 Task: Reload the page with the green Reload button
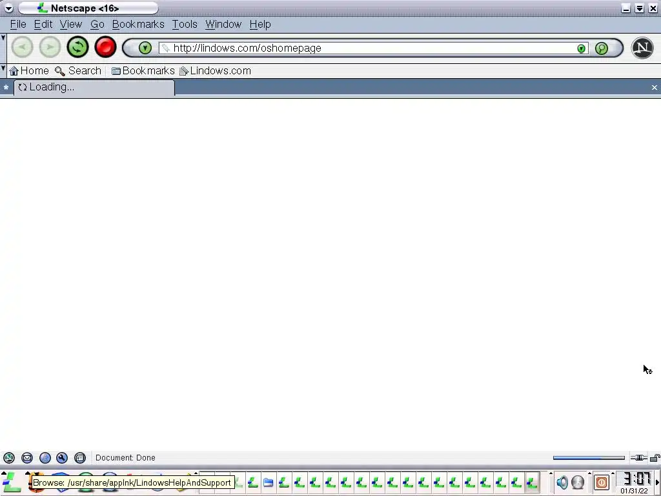(77, 47)
